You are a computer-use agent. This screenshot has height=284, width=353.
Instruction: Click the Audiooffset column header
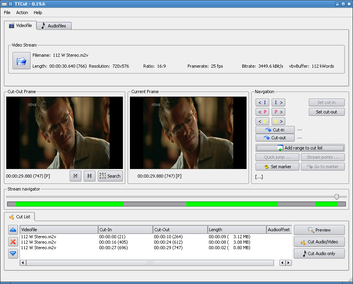tap(279, 230)
